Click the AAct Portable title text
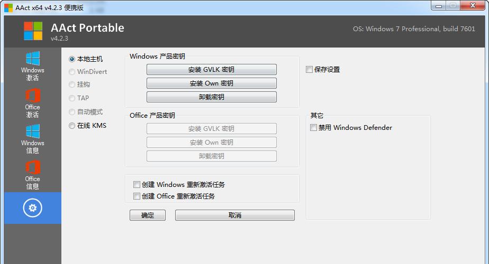 click(x=87, y=27)
